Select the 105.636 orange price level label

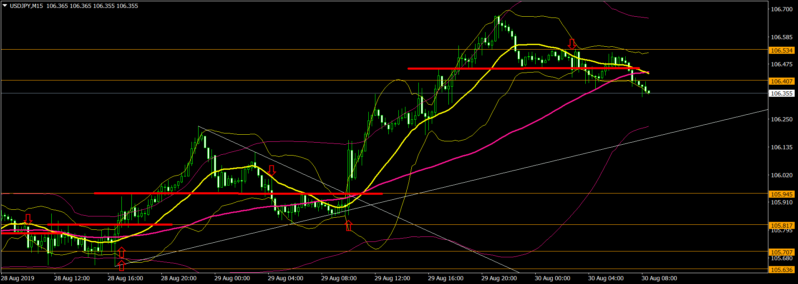pyautogui.click(x=781, y=270)
